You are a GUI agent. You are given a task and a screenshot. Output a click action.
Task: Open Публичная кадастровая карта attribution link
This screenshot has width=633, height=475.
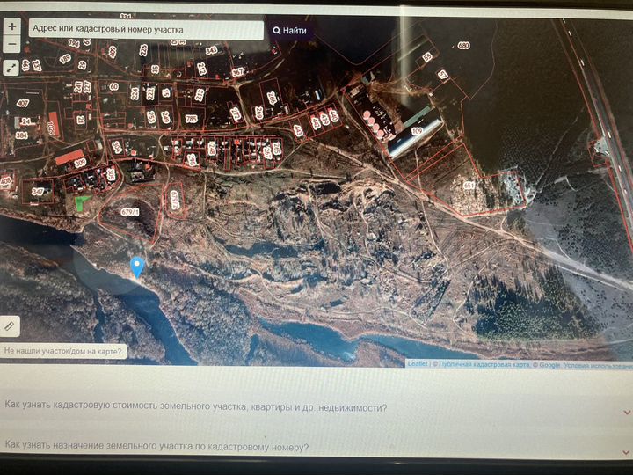click(x=482, y=364)
